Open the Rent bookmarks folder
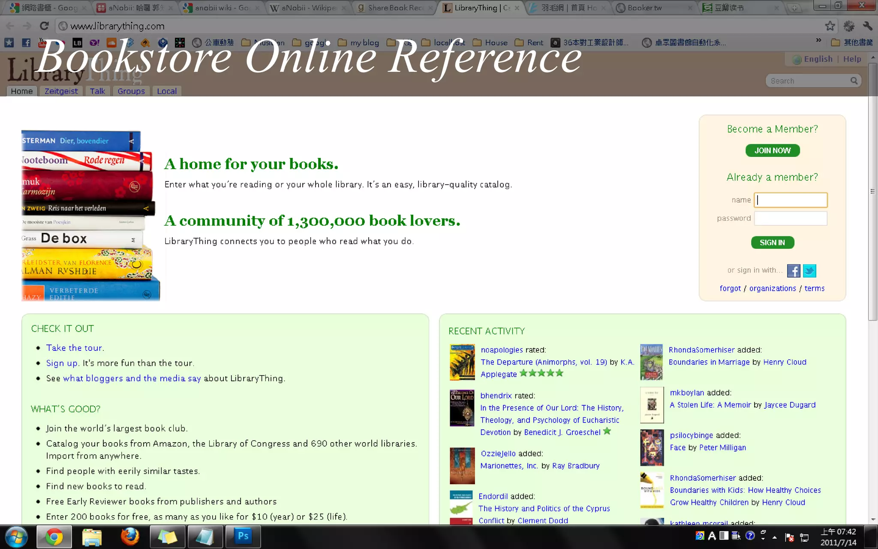The width and height of the screenshot is (878, 549). coord(529,42)
